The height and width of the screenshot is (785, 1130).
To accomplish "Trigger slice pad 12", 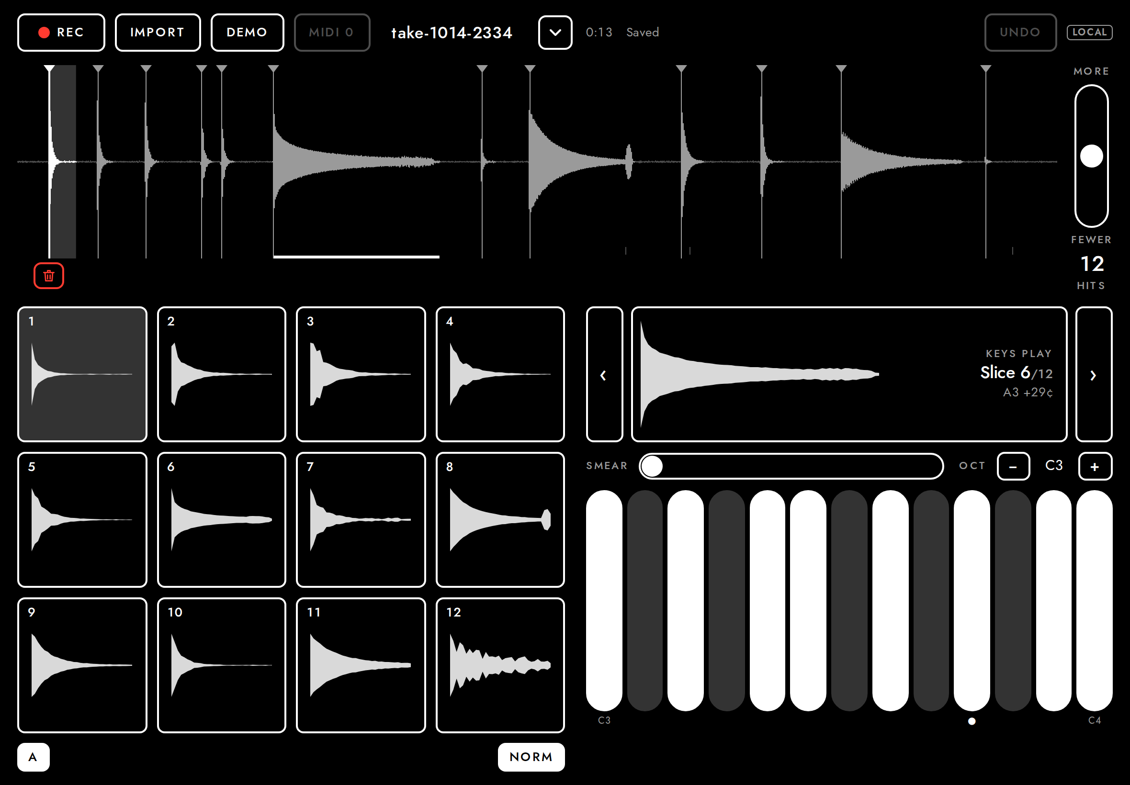I will tap(500, 665).
